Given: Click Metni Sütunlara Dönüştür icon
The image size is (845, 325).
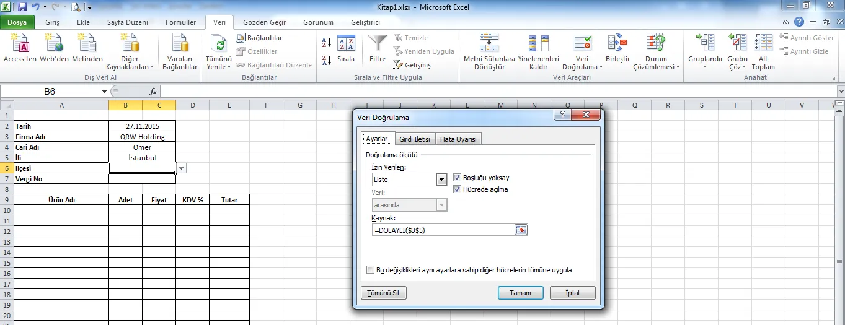Looking at the screenshot, I should click(489, 44).
